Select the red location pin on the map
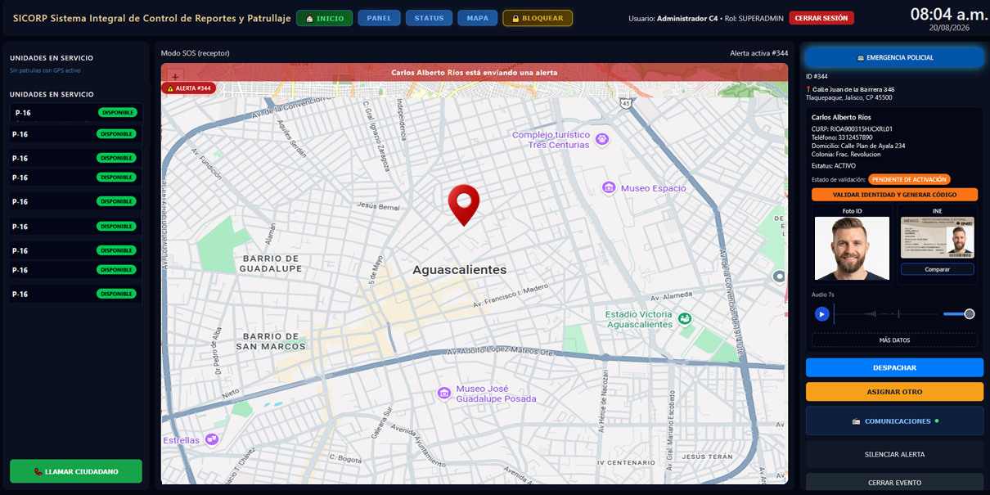 coord(463,205)
